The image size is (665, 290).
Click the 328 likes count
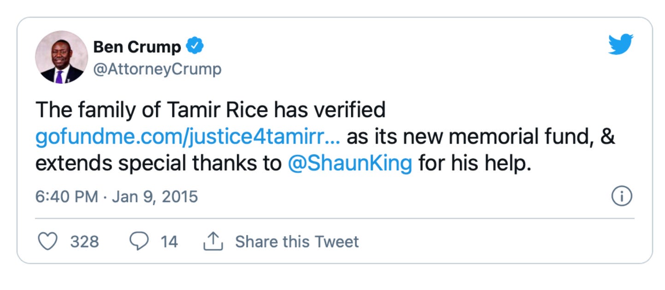(x=84, y=242)
